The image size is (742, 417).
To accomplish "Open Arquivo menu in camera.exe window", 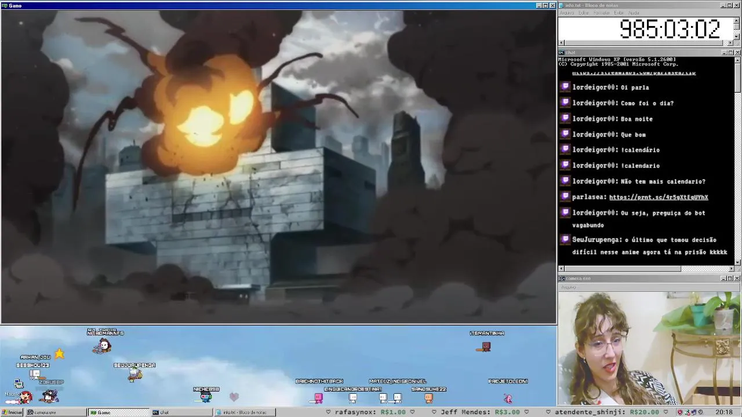I will tap(568, 287).
